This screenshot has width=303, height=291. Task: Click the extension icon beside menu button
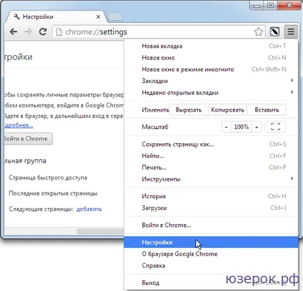click(274, 31)
